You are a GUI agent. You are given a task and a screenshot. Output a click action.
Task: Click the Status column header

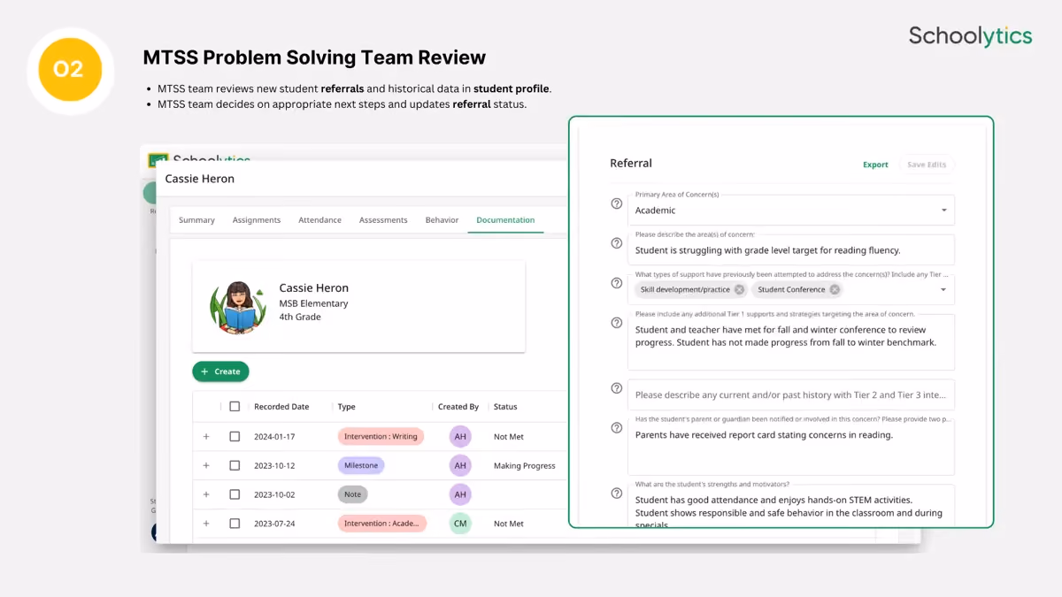point(505,407)
